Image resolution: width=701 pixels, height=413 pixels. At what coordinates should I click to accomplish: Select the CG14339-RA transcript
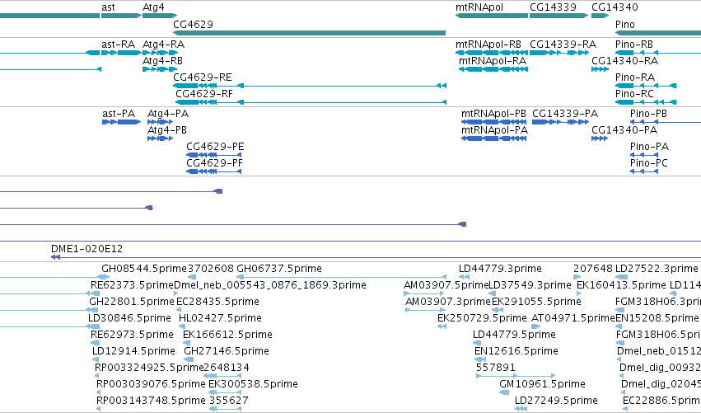(558, 53)
